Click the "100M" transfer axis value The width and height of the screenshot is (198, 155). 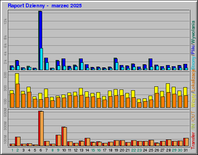[x=5, y=139]
